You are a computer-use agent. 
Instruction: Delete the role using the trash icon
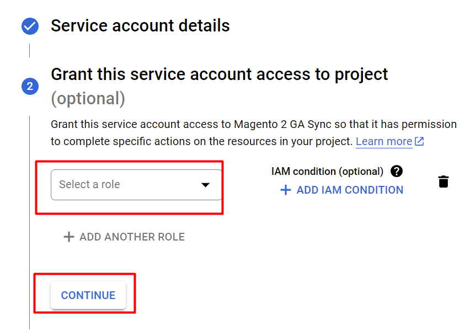tap(443, 181)
